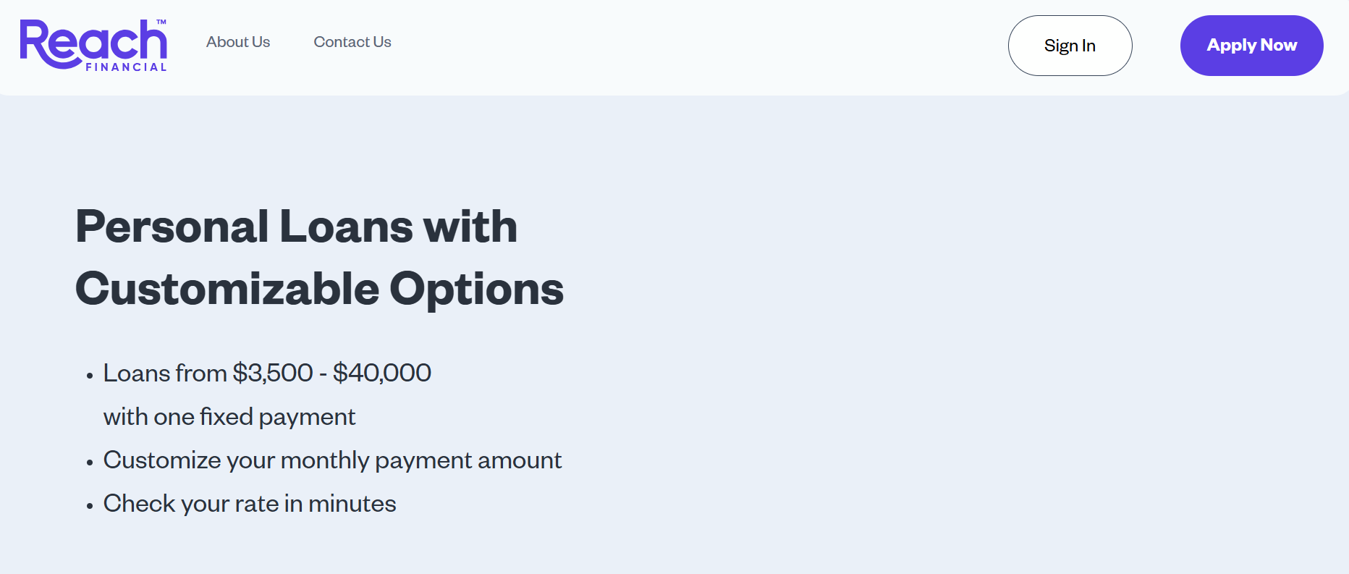Click the trademark symbol on the logo
The width and height of the screenshot is (1349, 574).
(161, 22)
